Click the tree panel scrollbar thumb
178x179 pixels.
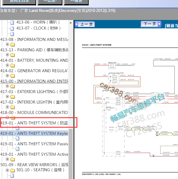tap(70, 154)
